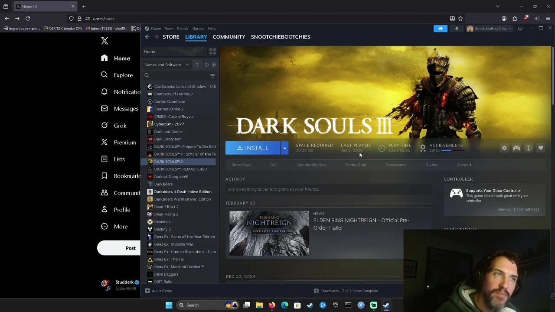Toggle the library sort order arrow
Screen dimensions: 555x312
point(197,65)
